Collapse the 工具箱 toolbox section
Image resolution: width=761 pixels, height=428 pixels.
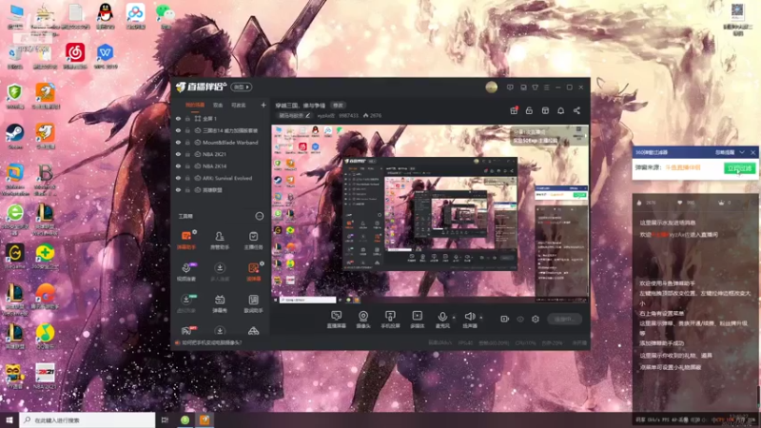(259, 216)
